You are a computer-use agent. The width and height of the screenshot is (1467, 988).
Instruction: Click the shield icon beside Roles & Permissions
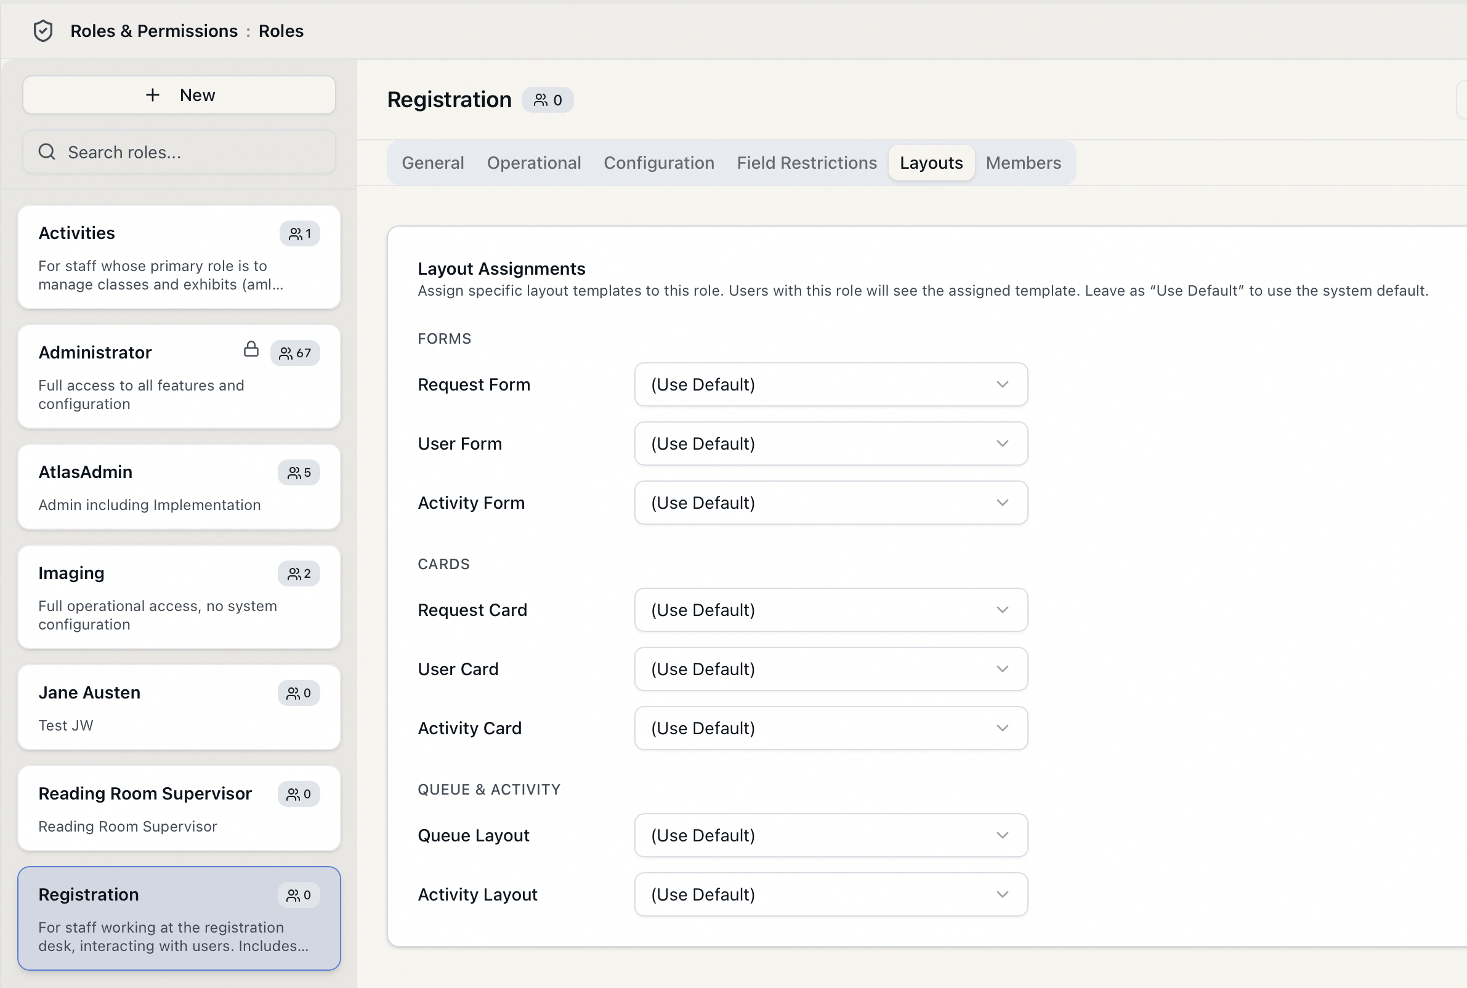[x=43, y=31]
